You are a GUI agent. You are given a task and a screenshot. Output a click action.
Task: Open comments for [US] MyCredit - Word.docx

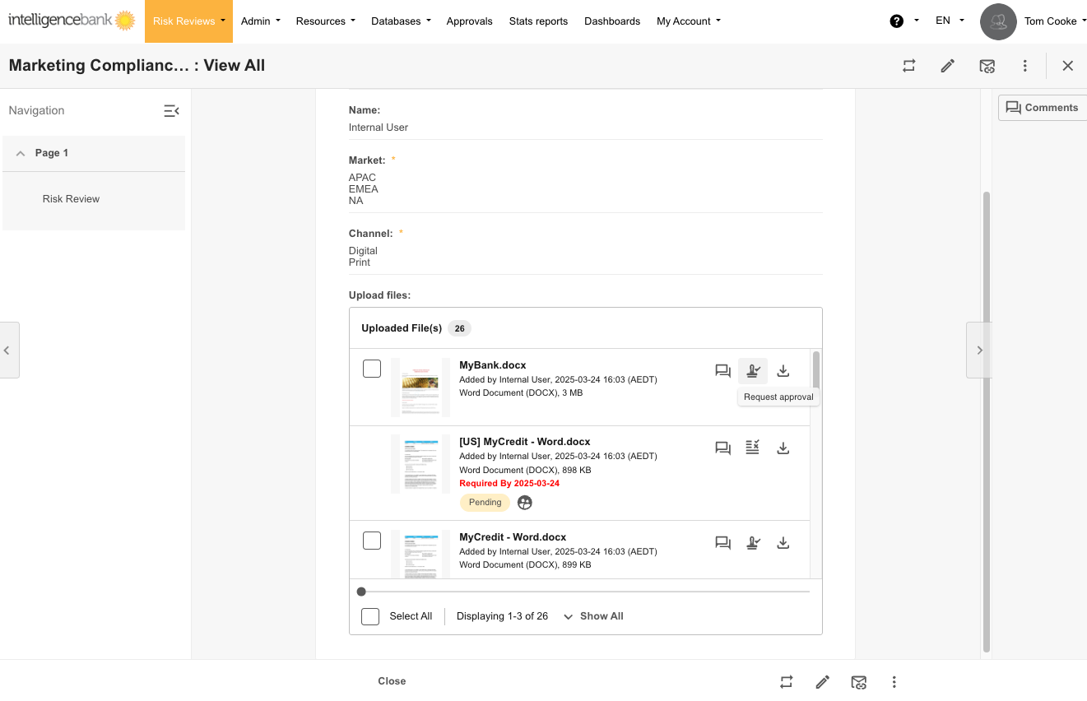(x=723, y=448)
